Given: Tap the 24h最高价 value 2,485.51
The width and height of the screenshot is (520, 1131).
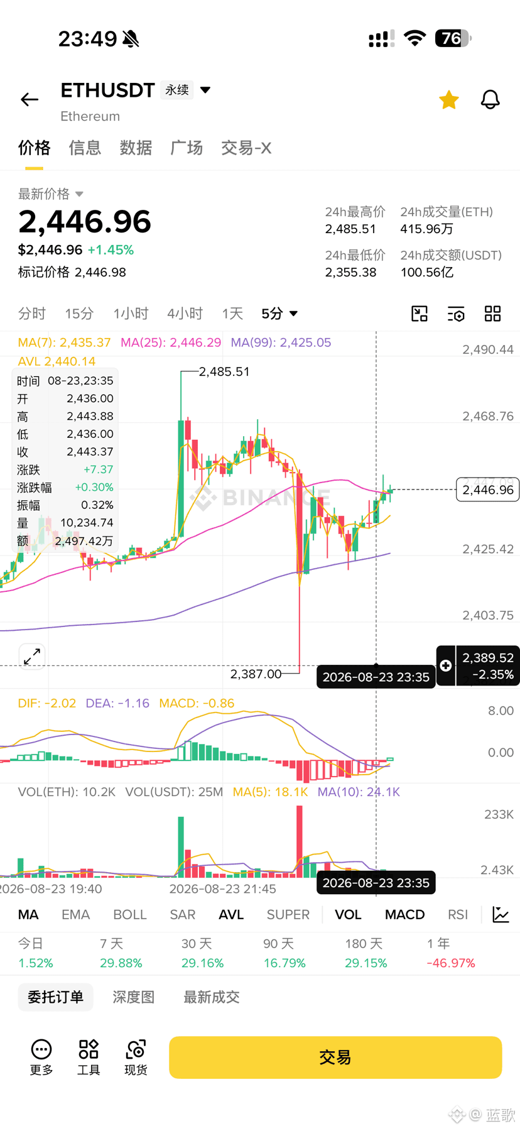Looking at the screenshot, I should pyautogui.click(x=350, y=229).
